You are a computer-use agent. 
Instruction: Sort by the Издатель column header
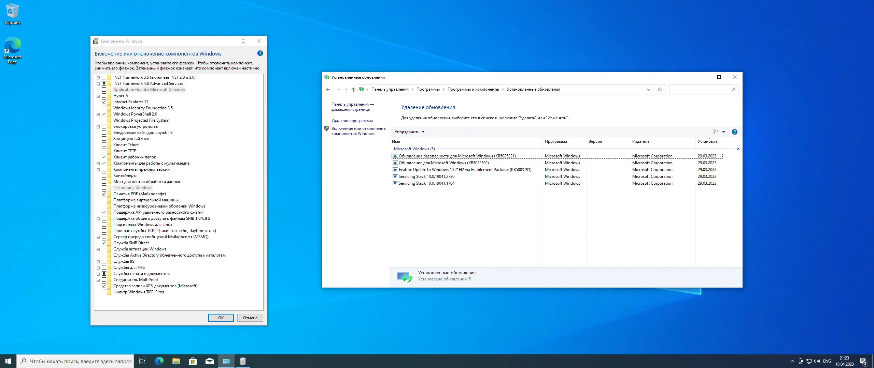[x=640, y=141]
